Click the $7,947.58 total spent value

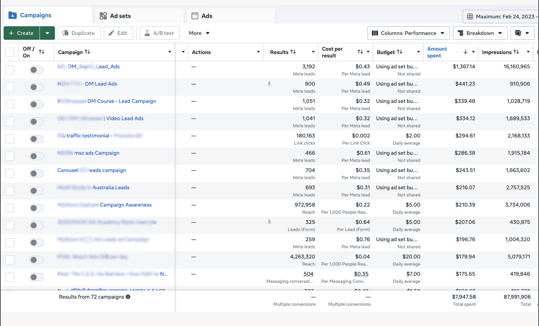pos(464,297)
